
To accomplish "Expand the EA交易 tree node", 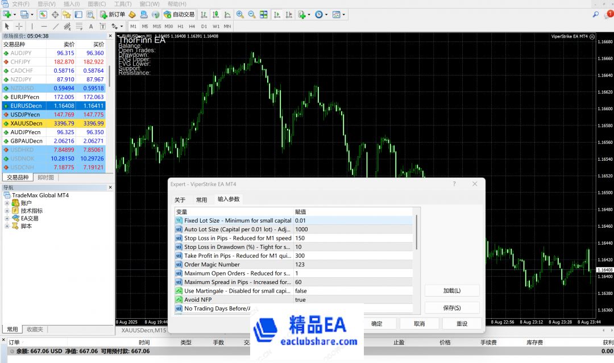I will tap(7, 218).
